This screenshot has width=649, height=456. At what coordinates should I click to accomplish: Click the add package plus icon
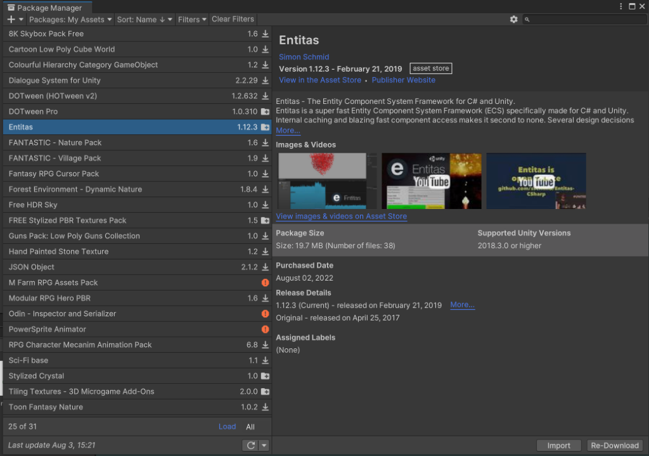point(11,20)
